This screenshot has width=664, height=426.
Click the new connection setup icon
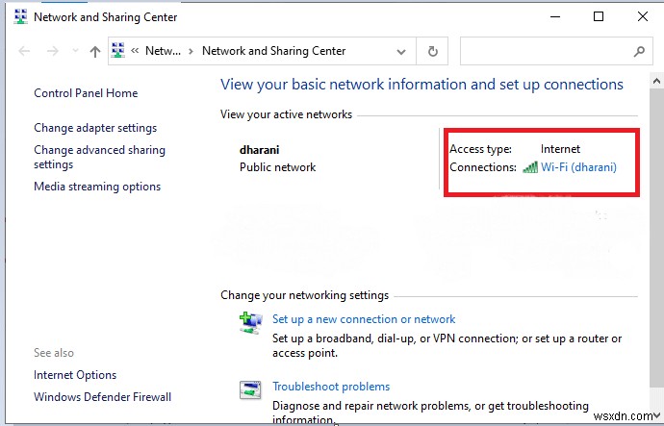pyautogui.click(x=250, y=322)
